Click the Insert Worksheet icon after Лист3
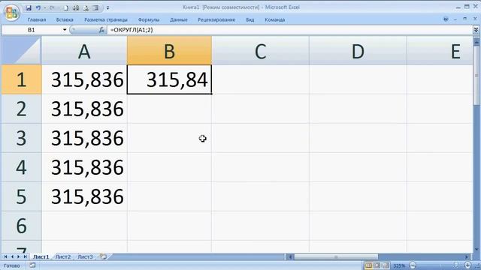 click(104, 256)
